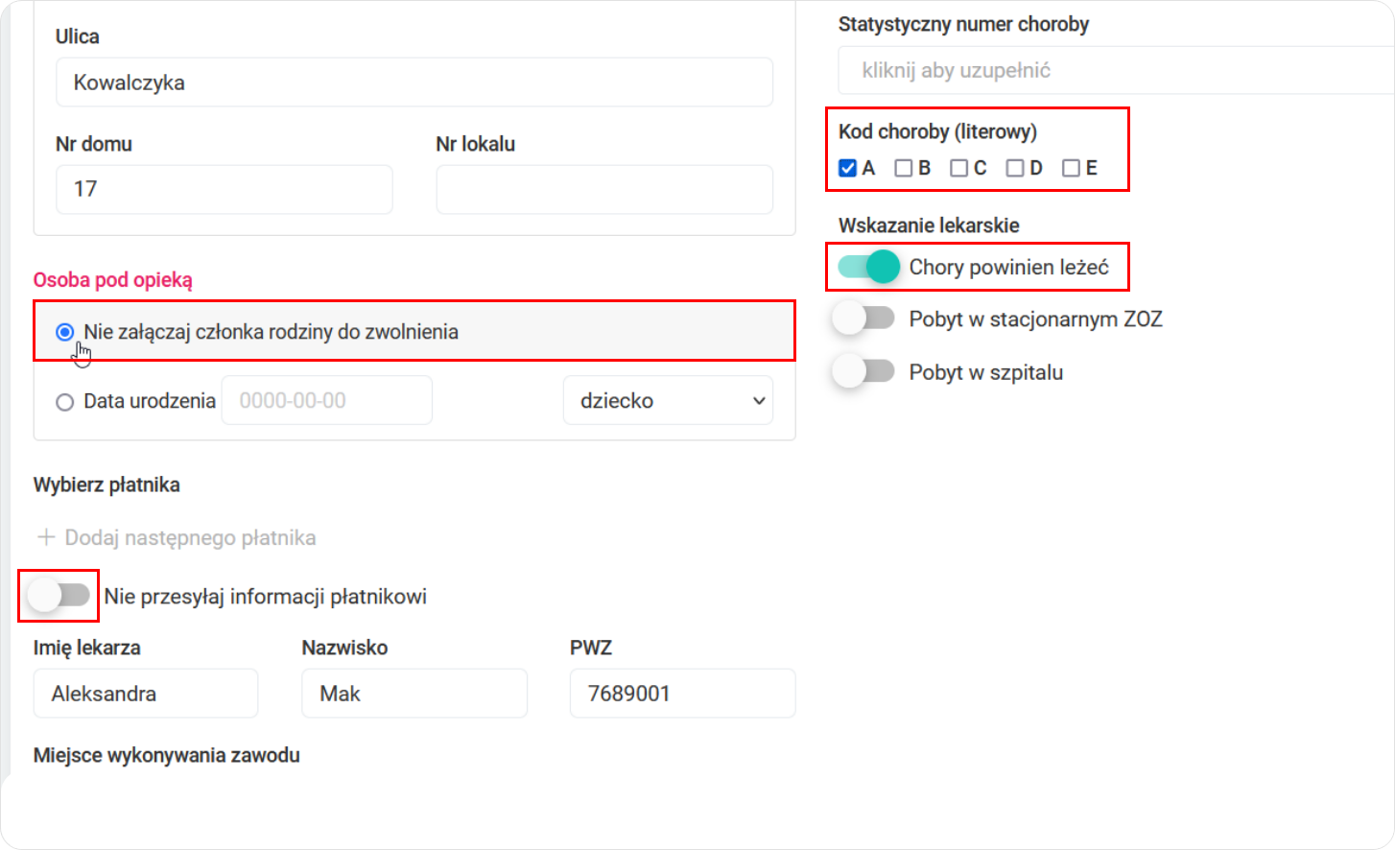Click the "Statystyczny numer choroby" field
The width and height of the screenshot is (1395, 850).
point(1113,70)
